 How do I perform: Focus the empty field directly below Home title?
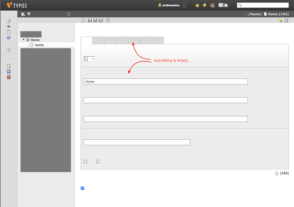point(166,100)
